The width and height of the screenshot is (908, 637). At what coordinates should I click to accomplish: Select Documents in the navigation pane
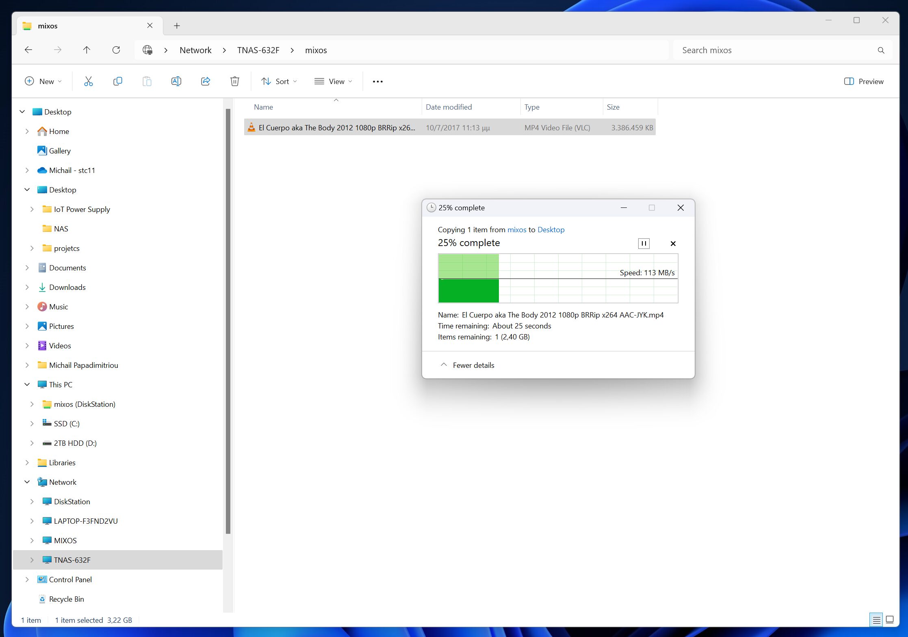[x=62, y=268]
